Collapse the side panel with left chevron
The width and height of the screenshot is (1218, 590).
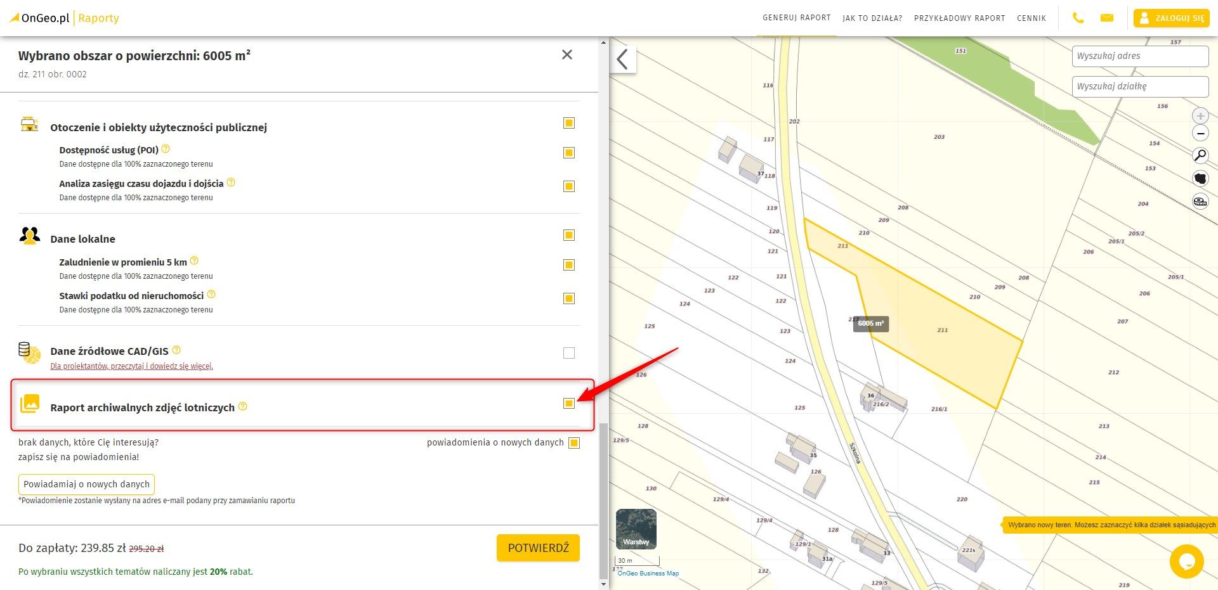(622, 60)
